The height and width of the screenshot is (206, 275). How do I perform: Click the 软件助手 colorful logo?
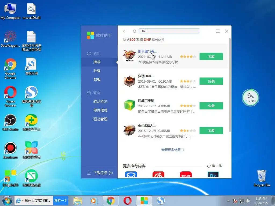pyautogui.click(x=91, y=35)
